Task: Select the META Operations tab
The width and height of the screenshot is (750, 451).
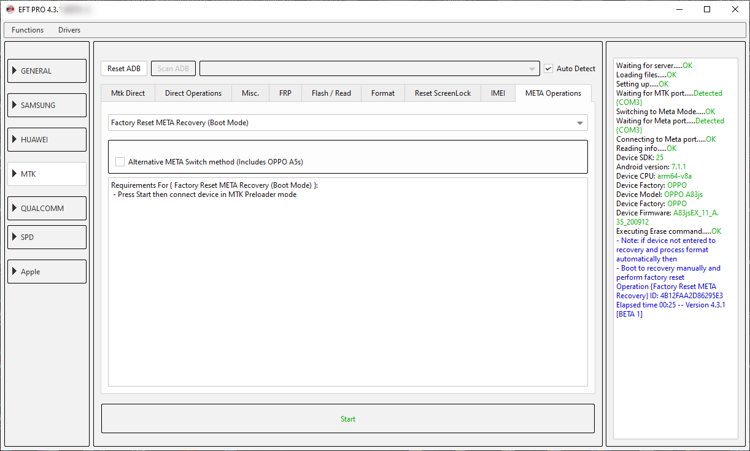Action: coord(554,93)
